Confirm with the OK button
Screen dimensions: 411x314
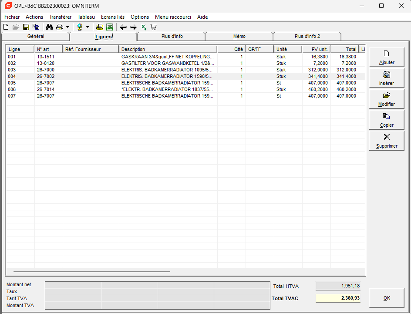click(387, 298)
